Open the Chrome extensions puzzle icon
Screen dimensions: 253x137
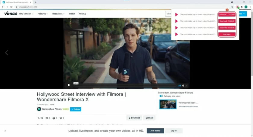click(242, 7)
